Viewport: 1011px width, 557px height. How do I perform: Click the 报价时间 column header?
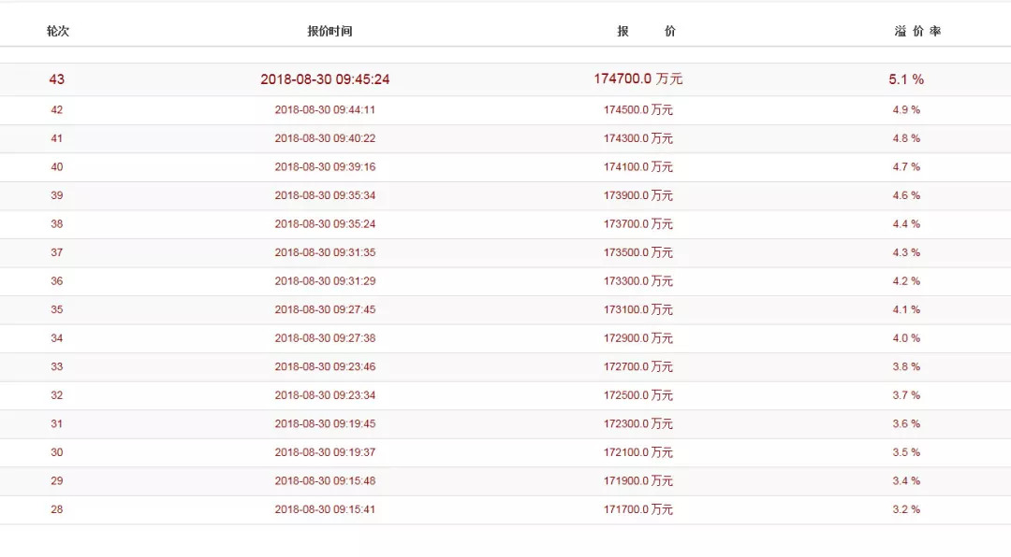tap(330, 31)
